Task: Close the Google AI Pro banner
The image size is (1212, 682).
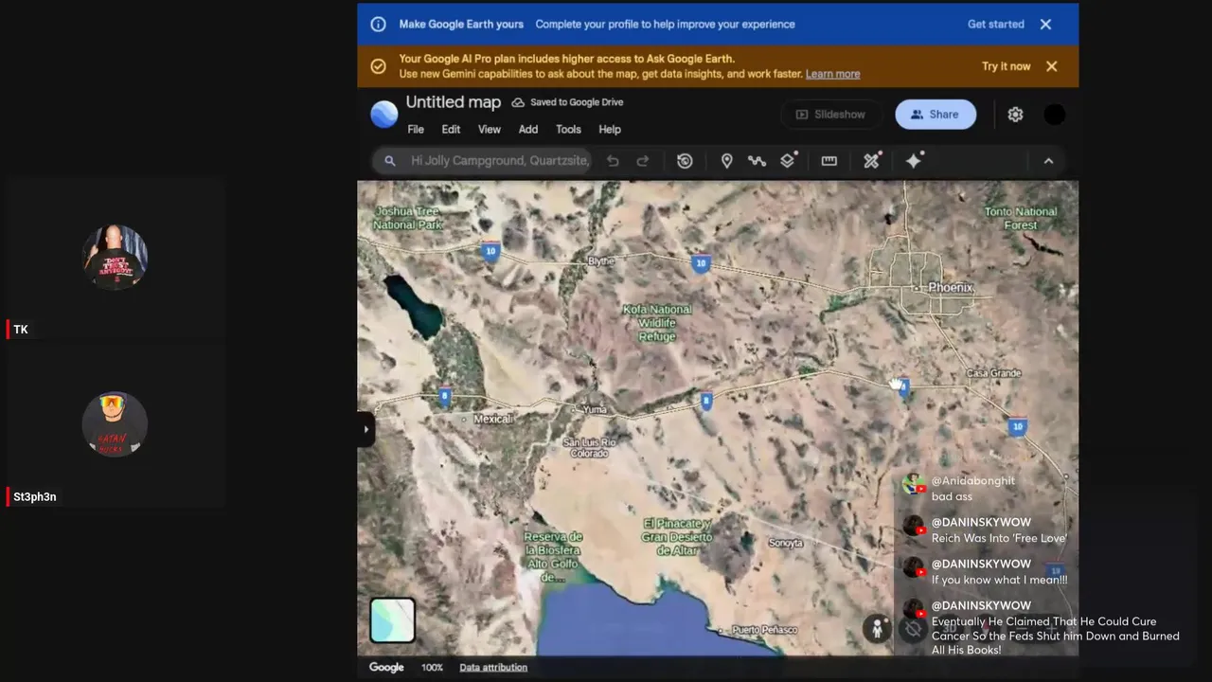Action: (x=1051, y=66)
